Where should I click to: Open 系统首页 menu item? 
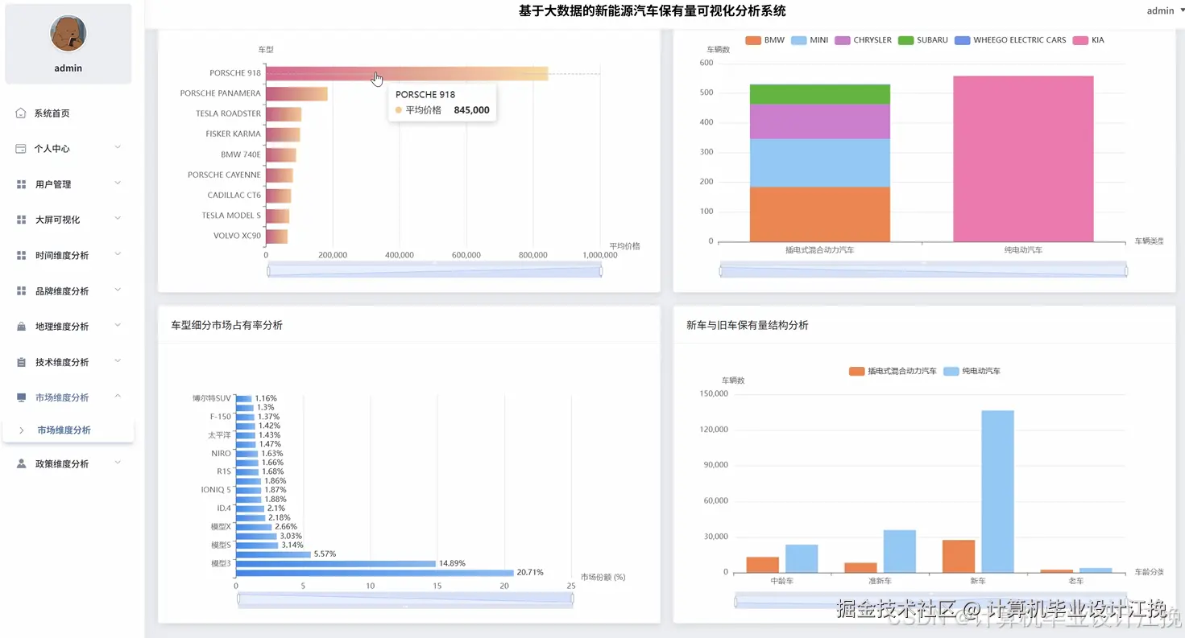(x=68, y=113)
